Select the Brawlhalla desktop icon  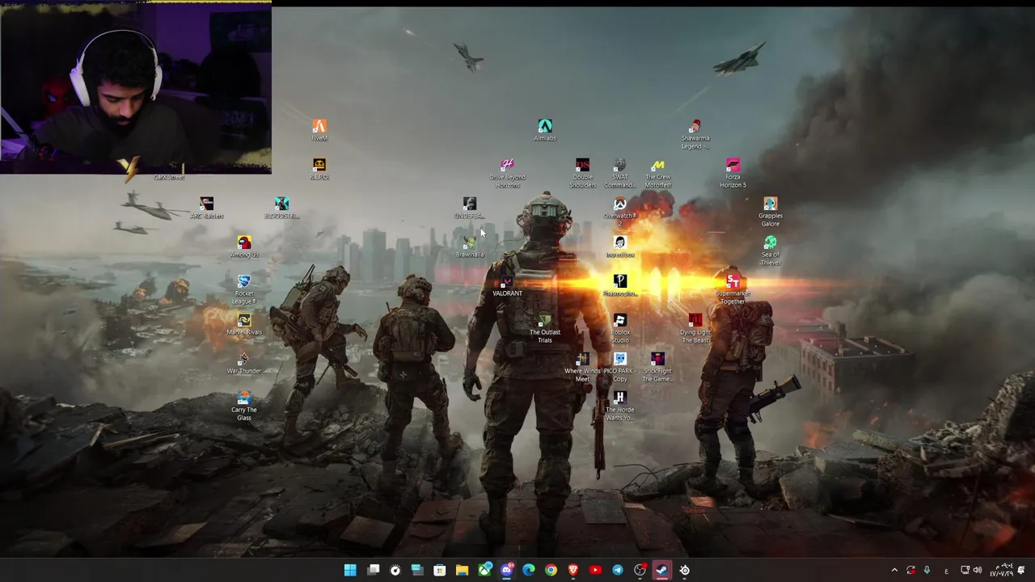click(x=470, y=247)
